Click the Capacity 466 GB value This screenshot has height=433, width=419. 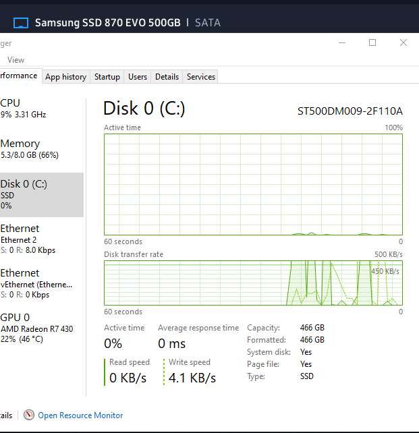click(x=312, y=328)
